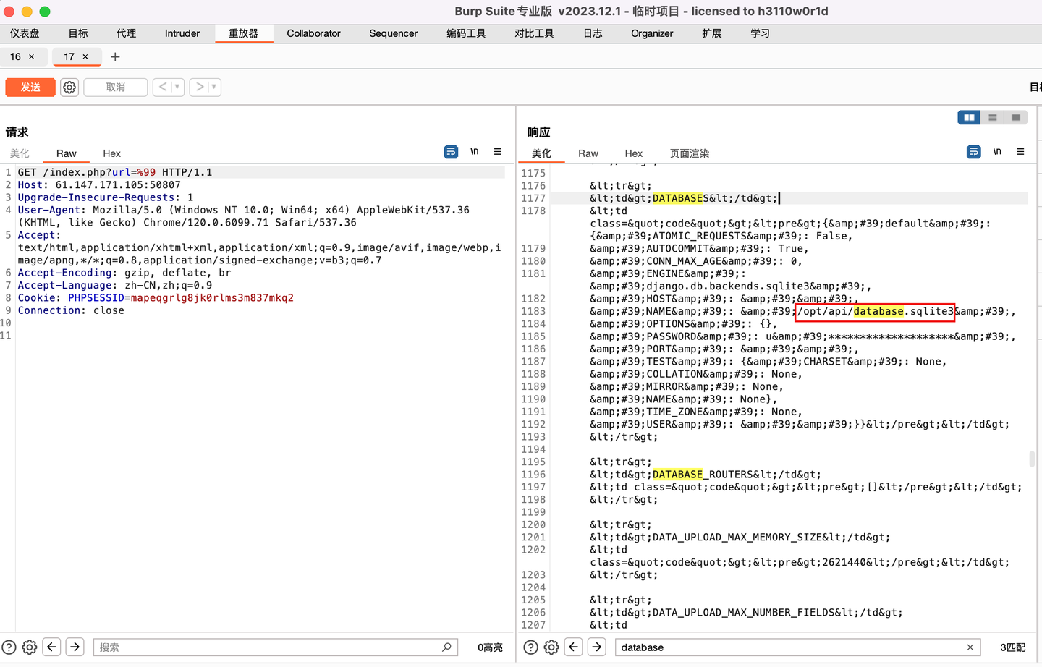Cancel the request with 取消 button
Screen dimensions: 1042x667
coord(115,87)
